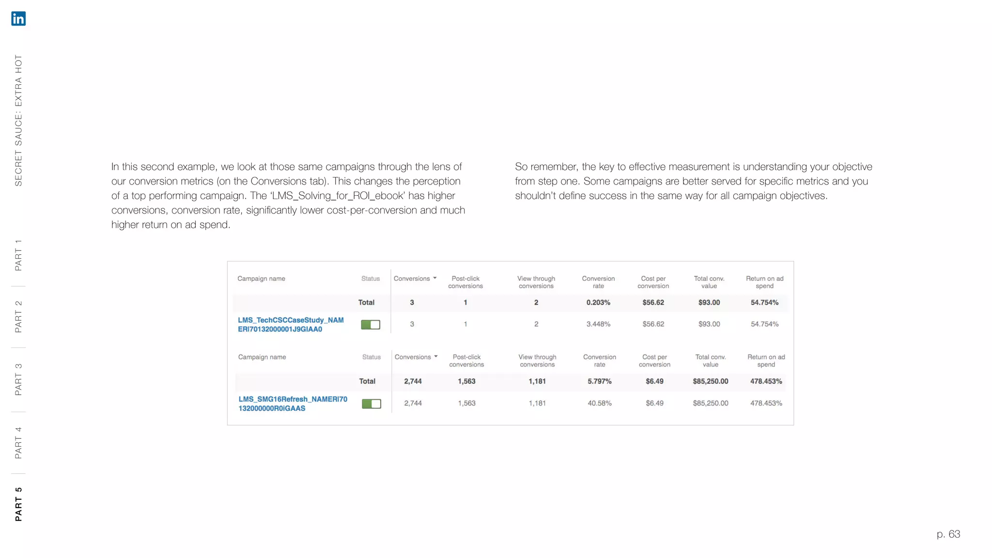Click the Secret Sauce: Extra Hot title
The height and width of the screenshot is (558, 992).
pos(18,121)
